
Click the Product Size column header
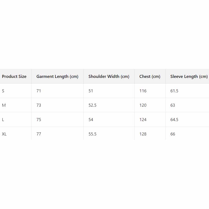(14, 77)
